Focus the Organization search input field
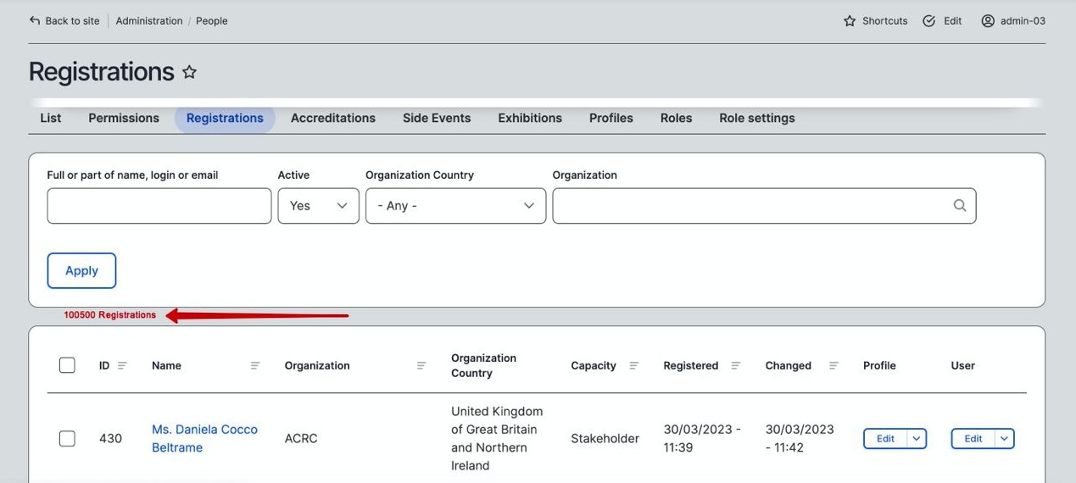 click(764, 206)
